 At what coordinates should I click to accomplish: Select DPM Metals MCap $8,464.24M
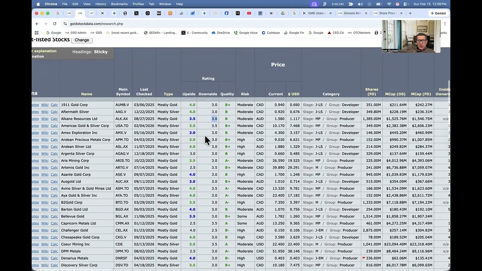pyautogui.click(x=395, y=251)
